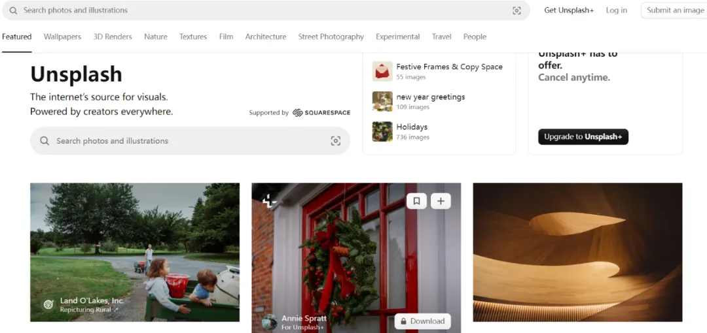The image size is (707, 333).
Task: Click the '109 images' count text
Action: coord(412,107)
